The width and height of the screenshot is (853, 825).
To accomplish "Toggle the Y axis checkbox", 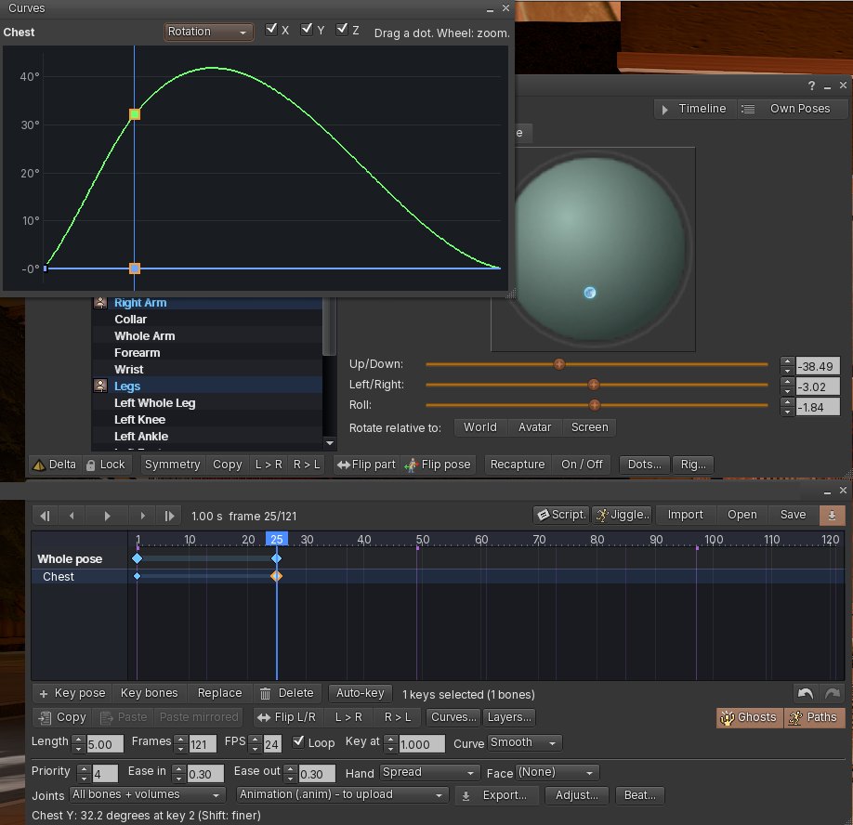I will (x=307, y=30).
